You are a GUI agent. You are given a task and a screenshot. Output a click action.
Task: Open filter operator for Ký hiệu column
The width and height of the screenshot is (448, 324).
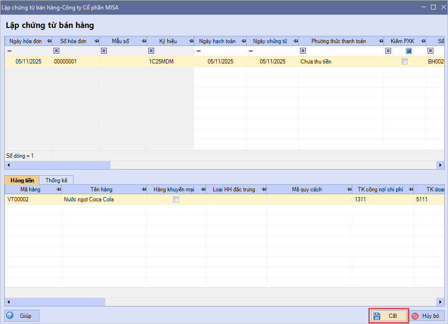coord(151,51)
